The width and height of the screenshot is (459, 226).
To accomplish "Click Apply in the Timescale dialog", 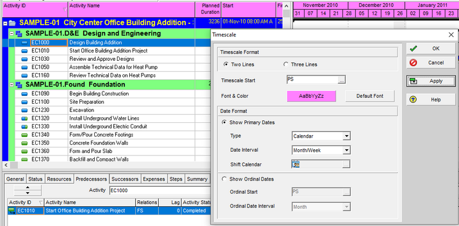I will 431,81.
